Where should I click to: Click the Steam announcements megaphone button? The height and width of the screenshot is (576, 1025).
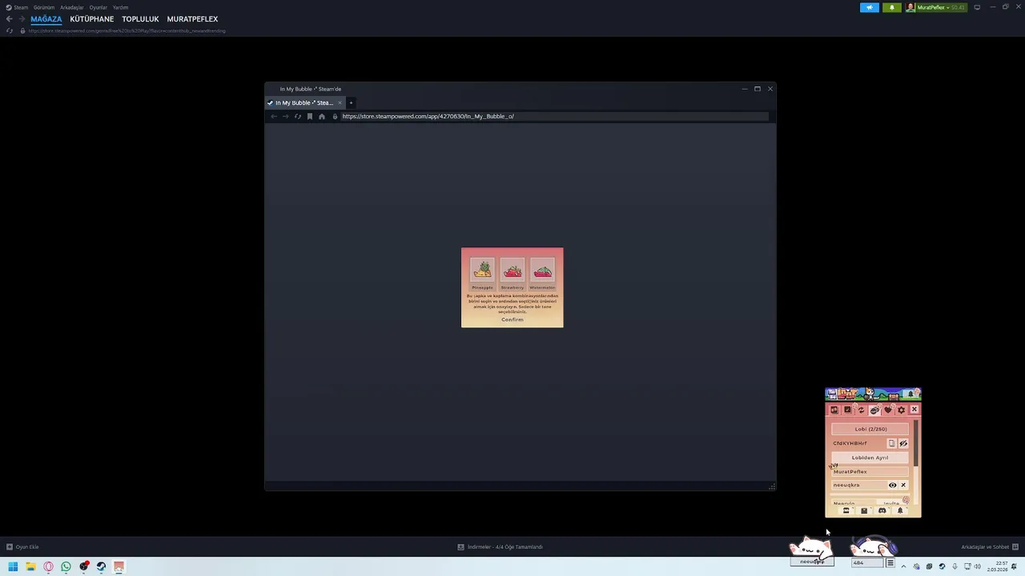coord(870,7)
